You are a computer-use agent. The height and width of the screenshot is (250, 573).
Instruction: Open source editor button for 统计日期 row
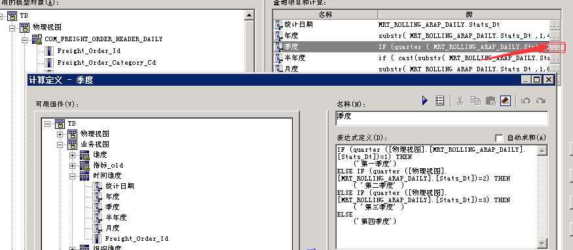(555, 25)
